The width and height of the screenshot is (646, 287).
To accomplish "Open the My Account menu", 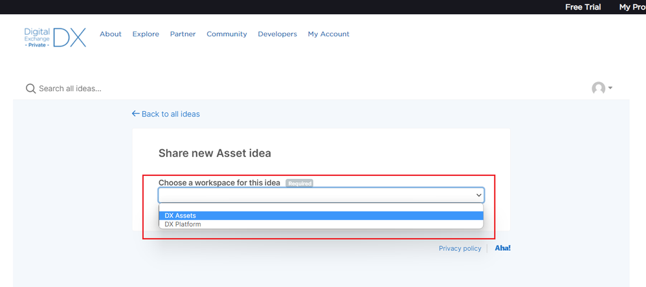I will pyautogui.click(x=328, y=34).
